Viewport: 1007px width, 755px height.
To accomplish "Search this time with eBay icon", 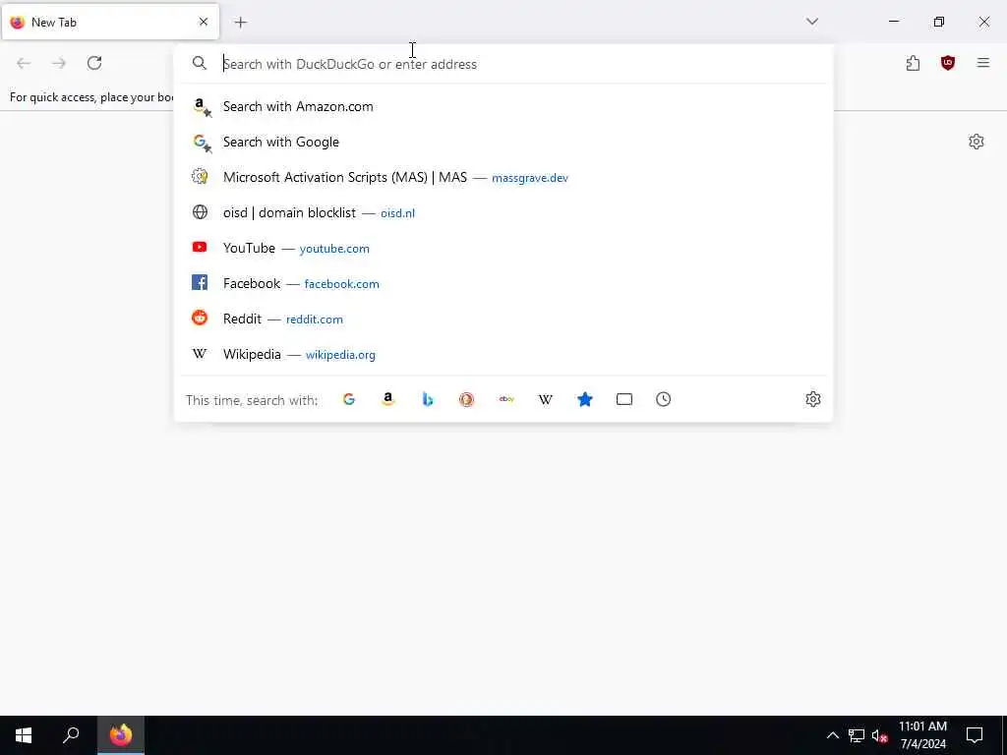I will [506, 399].
